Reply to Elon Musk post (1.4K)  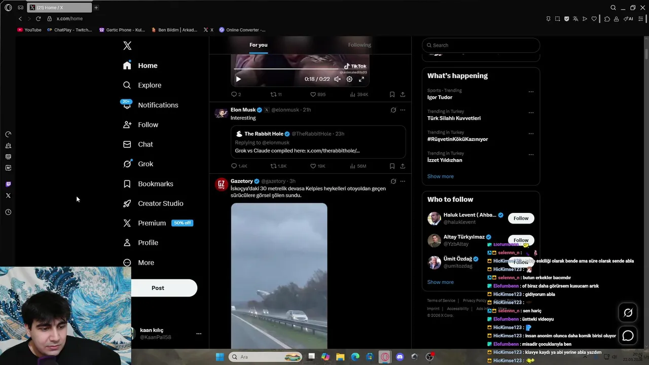click(x=239, y=166)
